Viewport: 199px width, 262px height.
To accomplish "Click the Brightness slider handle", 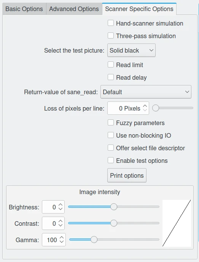I will pos(114,207).
